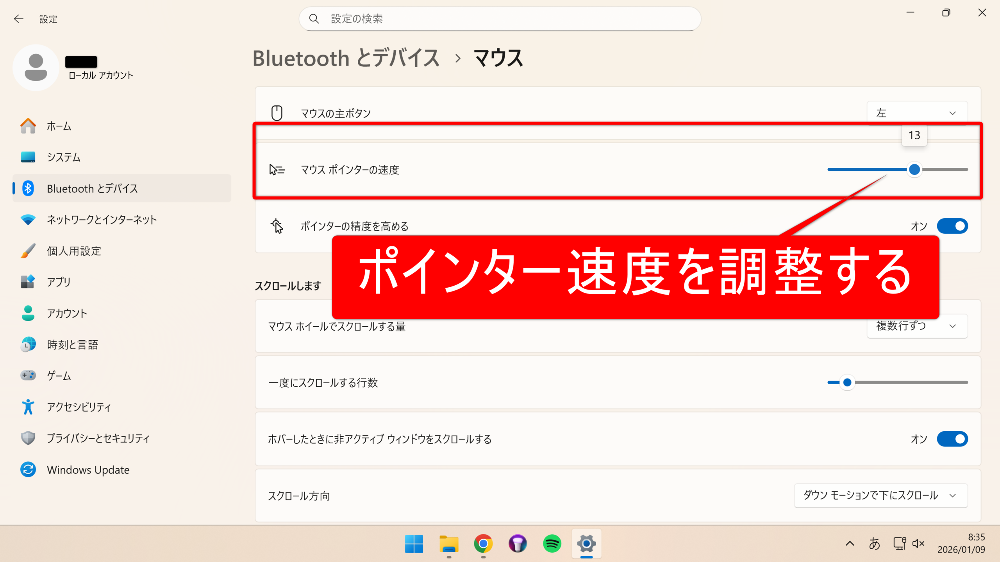
Task: Select the システム sidebar icon
Action: tap(28, 157)
